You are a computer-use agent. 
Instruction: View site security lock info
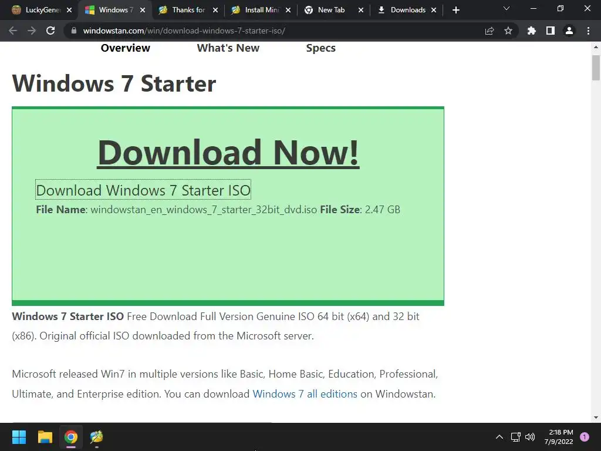pos(74,31)
